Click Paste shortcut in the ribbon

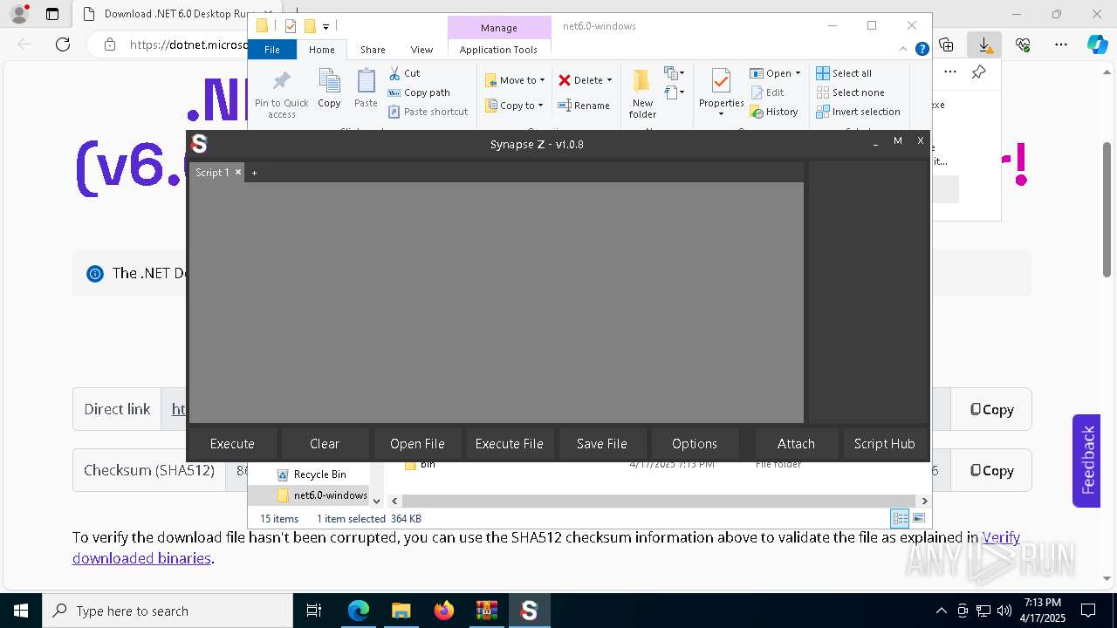pos(428,112)
